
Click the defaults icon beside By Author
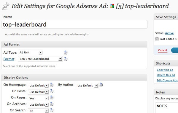(x=101, y=85)
